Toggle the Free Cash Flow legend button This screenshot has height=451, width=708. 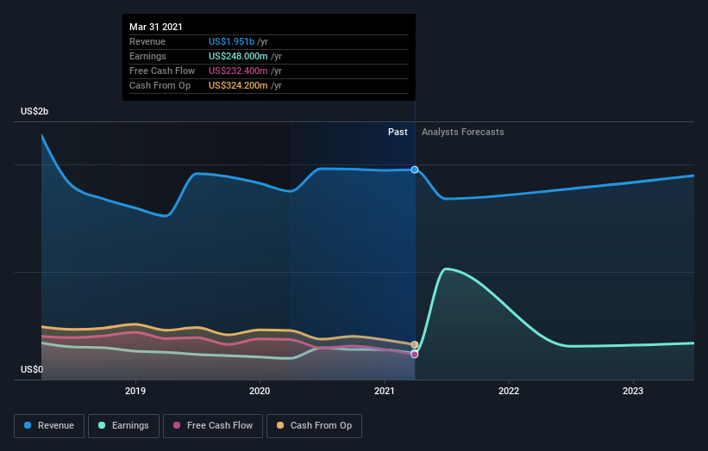click(x=213, y=426)
